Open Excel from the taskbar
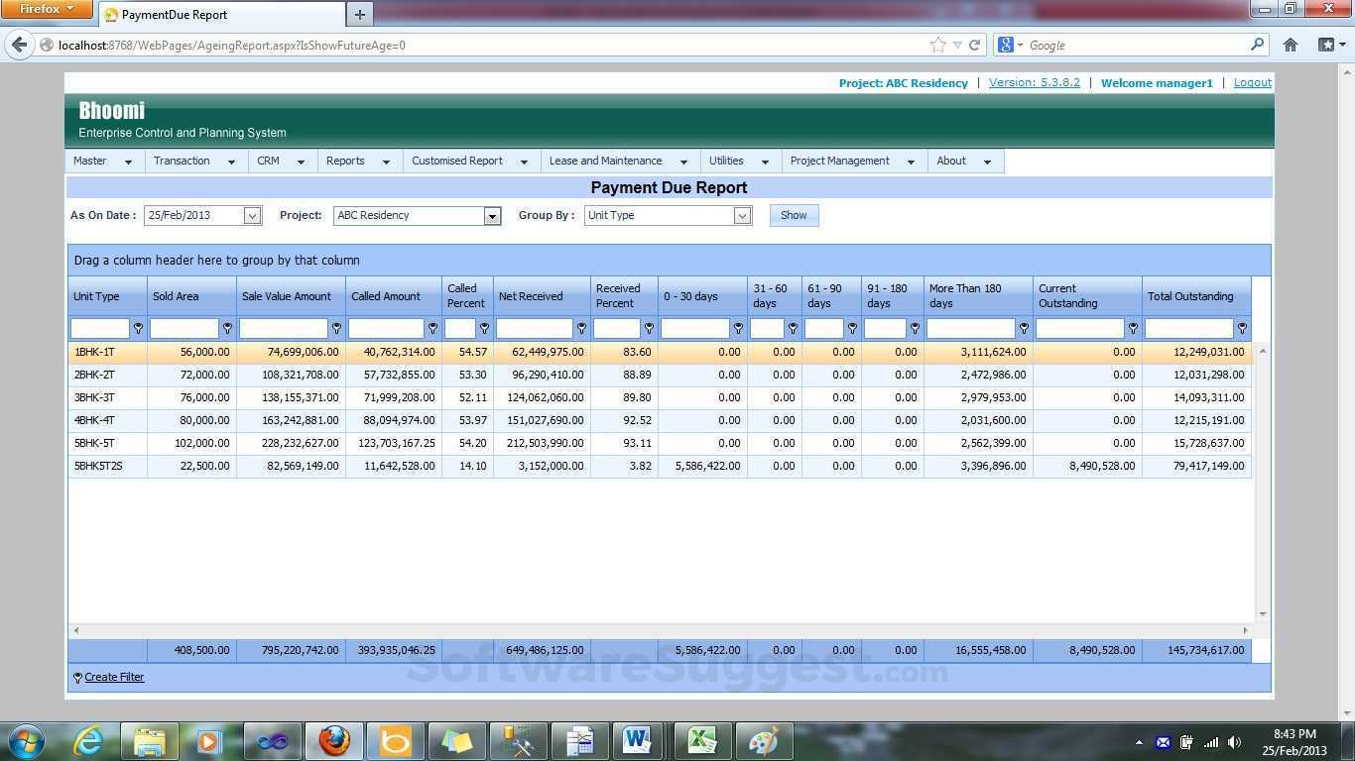1355x761 pixels. tap(702, 741)
